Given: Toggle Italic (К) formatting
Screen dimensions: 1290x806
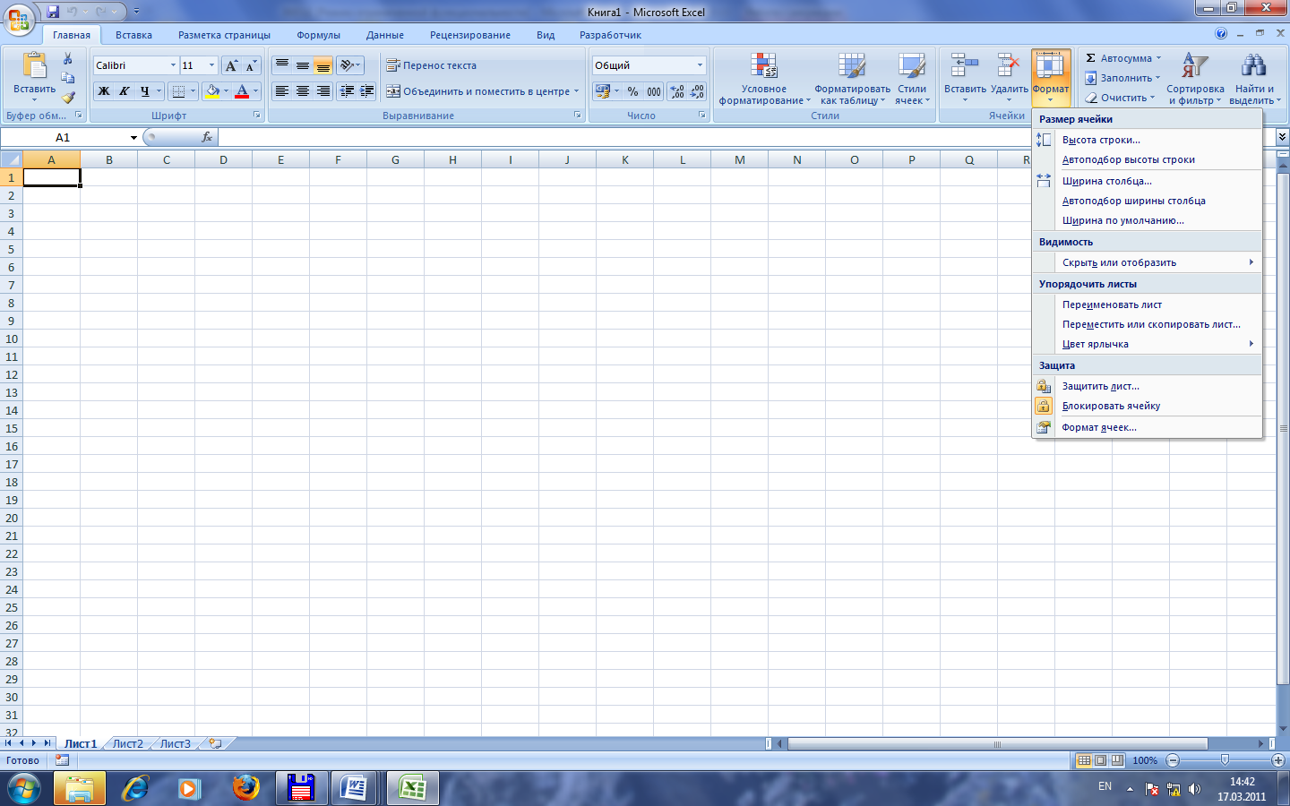Looking at the screenshot, I should [125, 91].
